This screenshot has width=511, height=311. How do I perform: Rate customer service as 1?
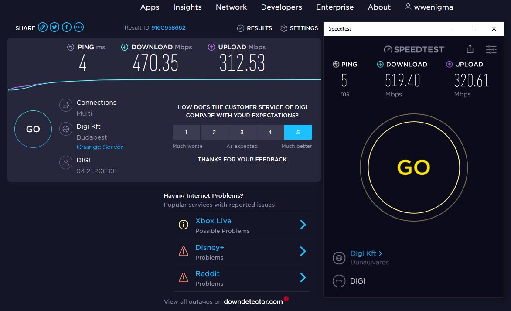187,132
